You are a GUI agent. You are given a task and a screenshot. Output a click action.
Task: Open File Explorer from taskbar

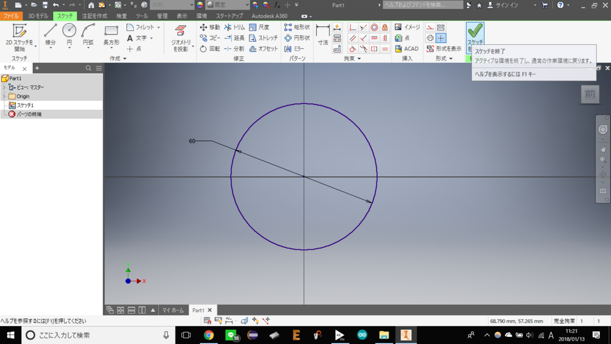click(x=384, y=335)
